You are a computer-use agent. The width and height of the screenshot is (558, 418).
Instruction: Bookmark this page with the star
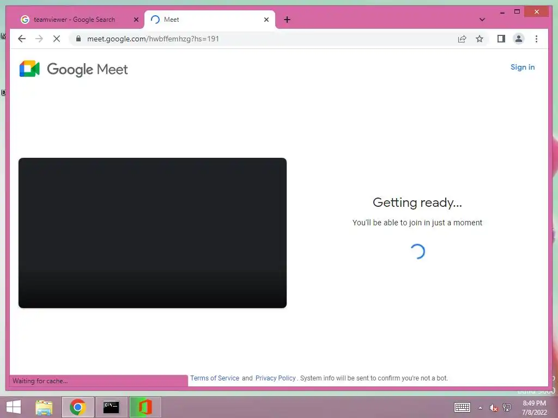480,39
